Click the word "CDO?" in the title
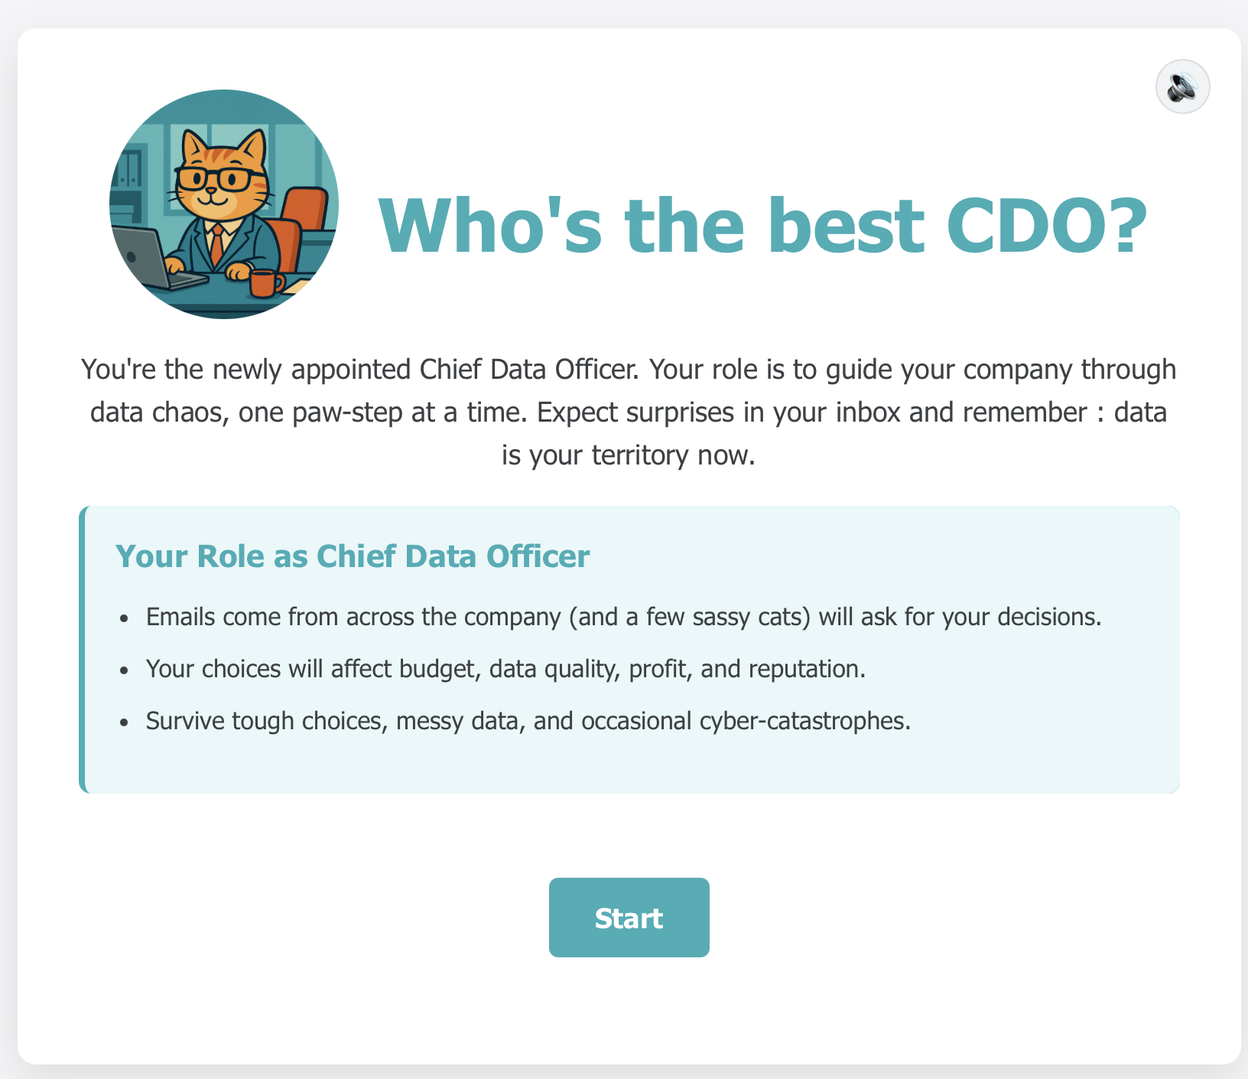Screen dimensions: 1248x1079 pyautogui.click(x=1047, y=226)
